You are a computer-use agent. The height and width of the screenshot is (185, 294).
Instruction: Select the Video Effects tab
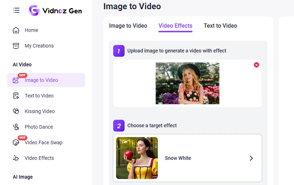[x=175, y=26]
